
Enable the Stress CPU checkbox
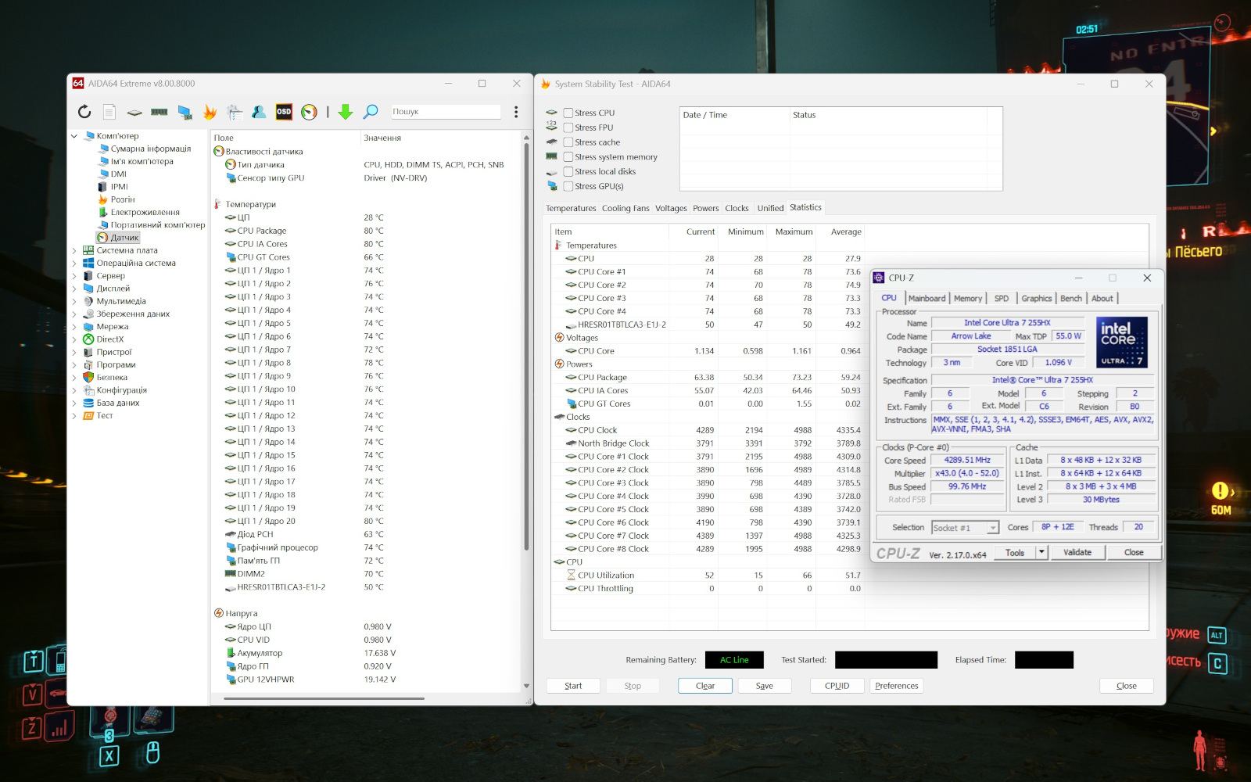[x=568, y=113]
